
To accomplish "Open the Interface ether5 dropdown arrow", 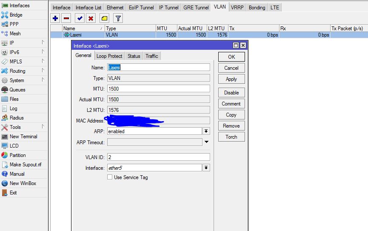I will tap(206, 168).
